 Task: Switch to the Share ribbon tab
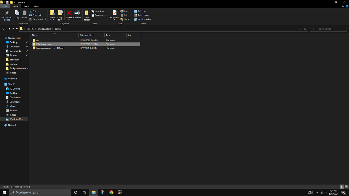coord(26,6)
